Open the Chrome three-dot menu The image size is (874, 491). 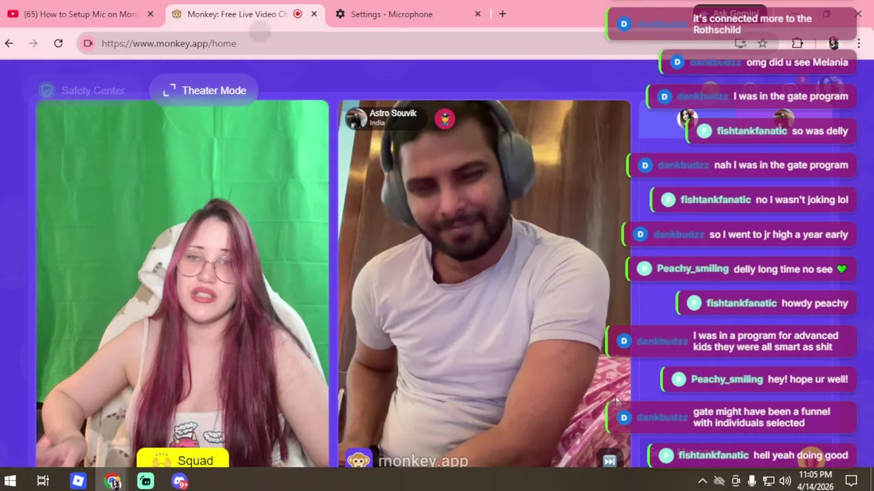click(858, 43)
